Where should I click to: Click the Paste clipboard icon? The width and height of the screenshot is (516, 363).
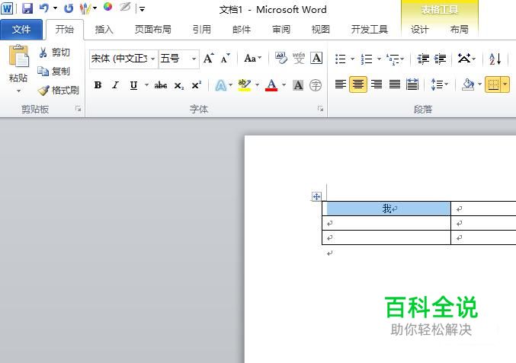(x=19, y=56)
